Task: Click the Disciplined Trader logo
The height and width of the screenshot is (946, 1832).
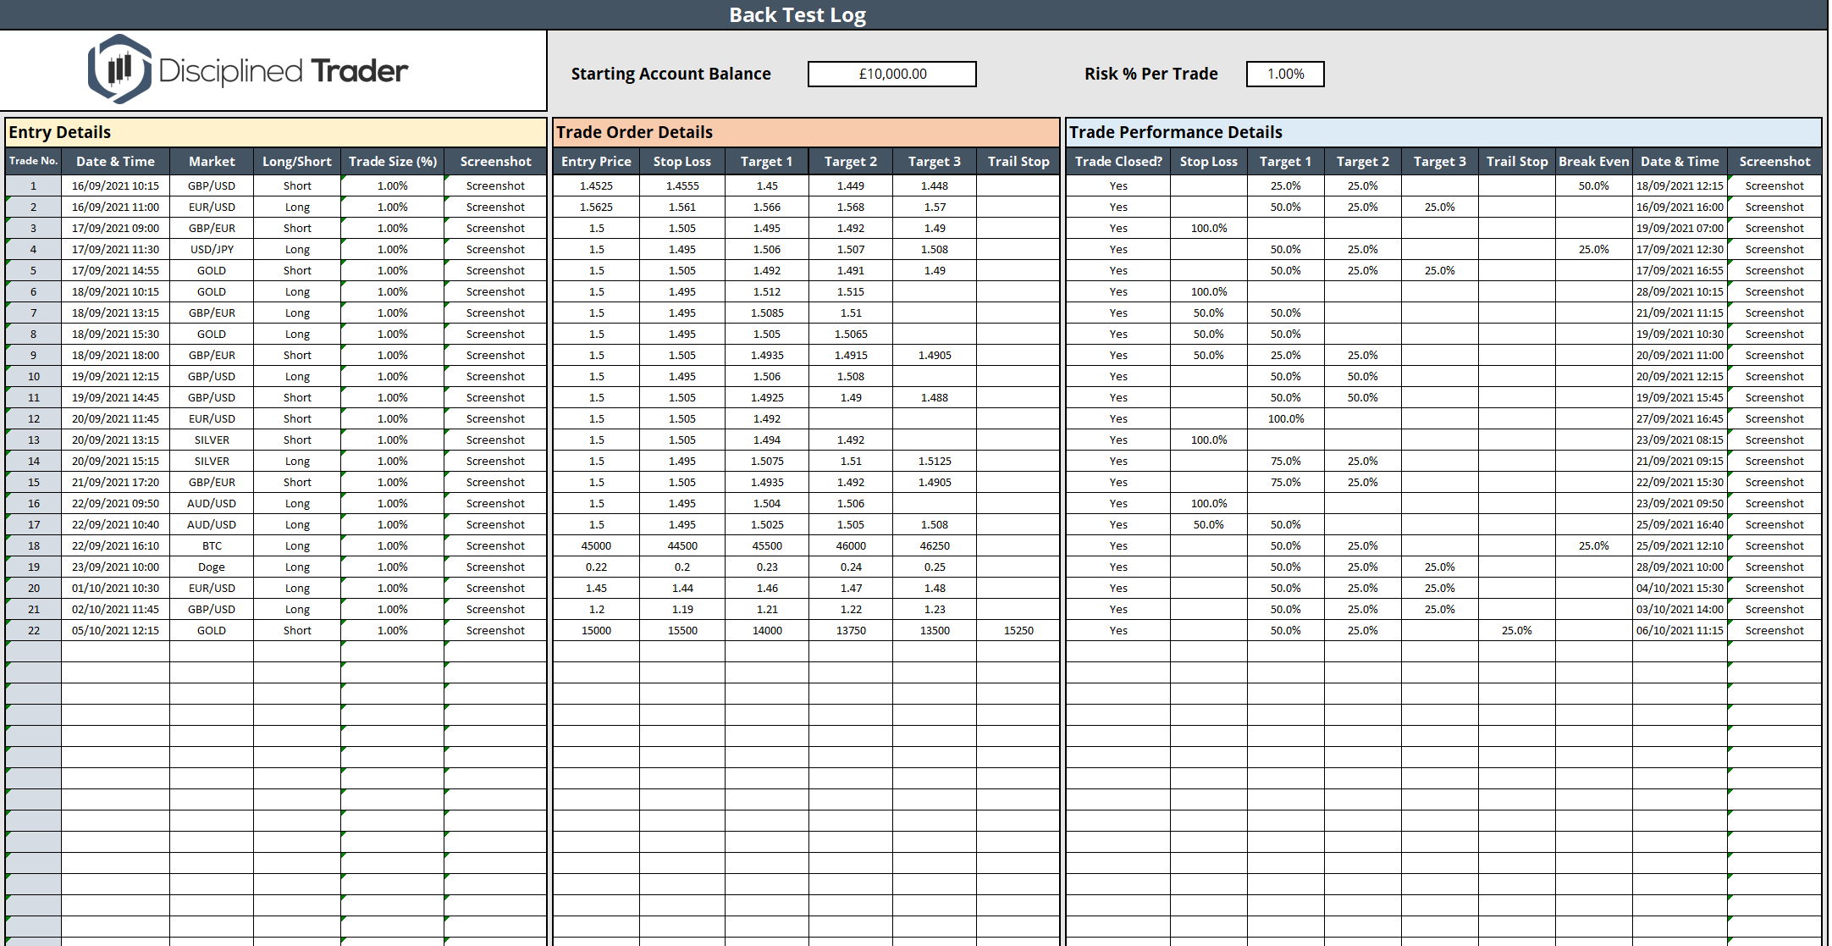Action: click(x=248, y=69)
